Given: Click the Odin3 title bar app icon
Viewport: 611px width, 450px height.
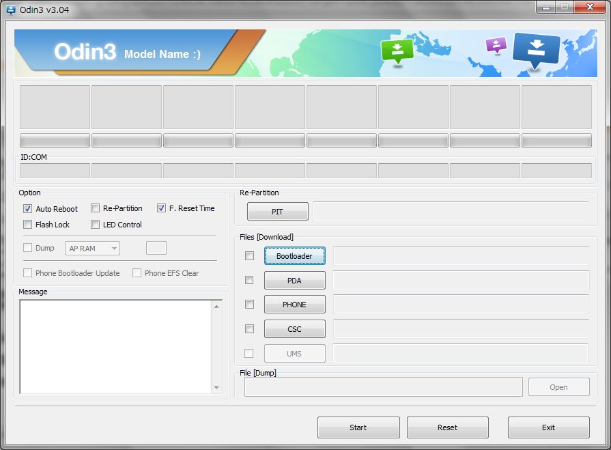Looking at the screenshot, I should 11,10.
